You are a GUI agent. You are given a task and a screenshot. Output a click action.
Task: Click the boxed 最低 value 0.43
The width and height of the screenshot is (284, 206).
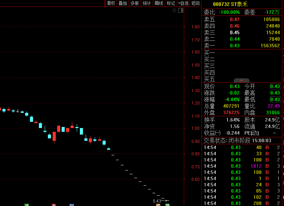point(275,99)
